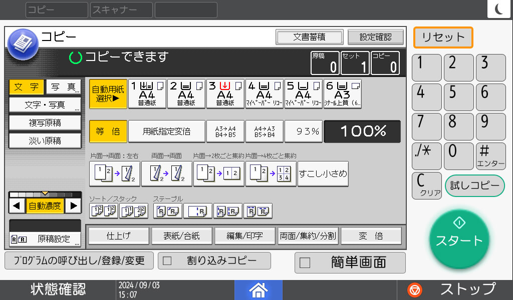Select the コピー tab at top left

56,9
